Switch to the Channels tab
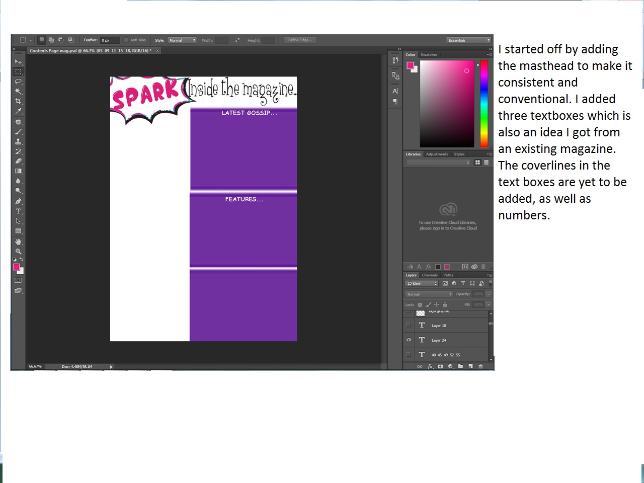Screen dimensions: 644x483 pyautogui.click(x=430, y=275)
